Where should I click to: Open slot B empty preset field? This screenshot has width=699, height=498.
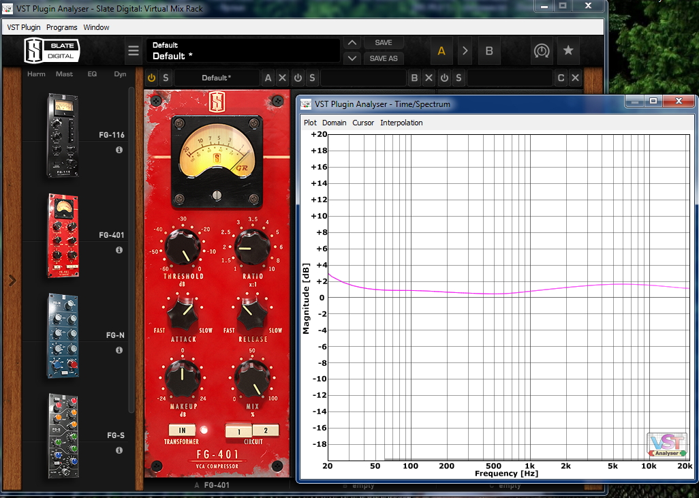(363, 78)
